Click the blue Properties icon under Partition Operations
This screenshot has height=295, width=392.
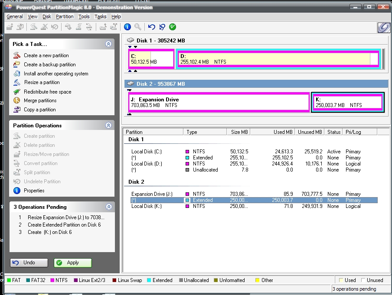point(17,191)
